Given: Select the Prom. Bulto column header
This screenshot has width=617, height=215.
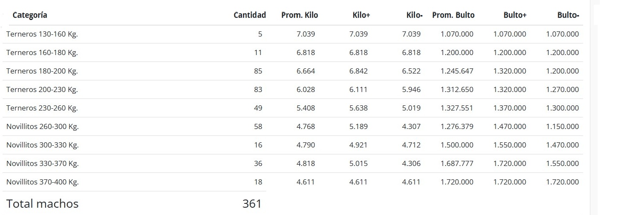Looking at the screenshot, I should click(x=453, y=15).
